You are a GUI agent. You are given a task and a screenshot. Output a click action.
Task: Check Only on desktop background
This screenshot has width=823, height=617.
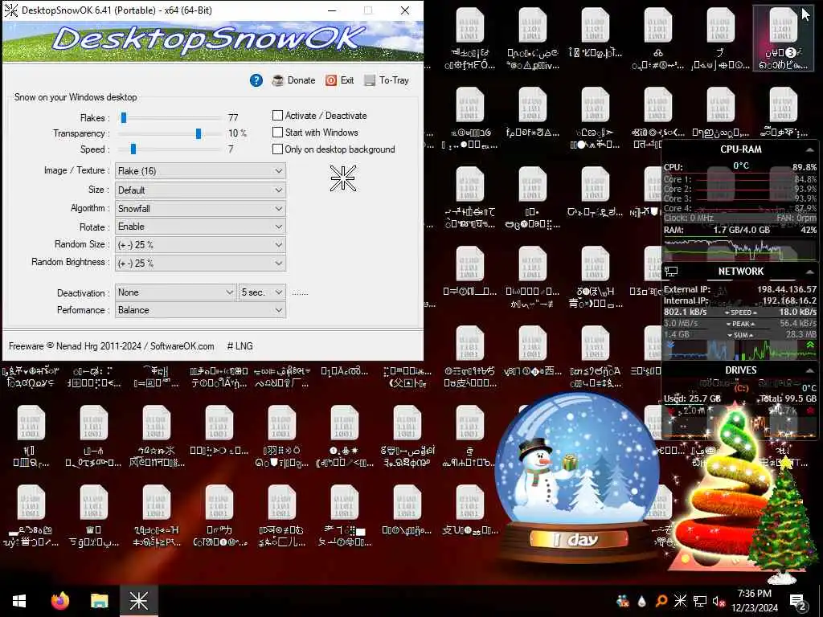[277, 149]
